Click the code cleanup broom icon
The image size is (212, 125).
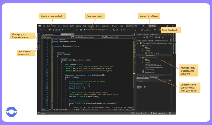(77, 110)
